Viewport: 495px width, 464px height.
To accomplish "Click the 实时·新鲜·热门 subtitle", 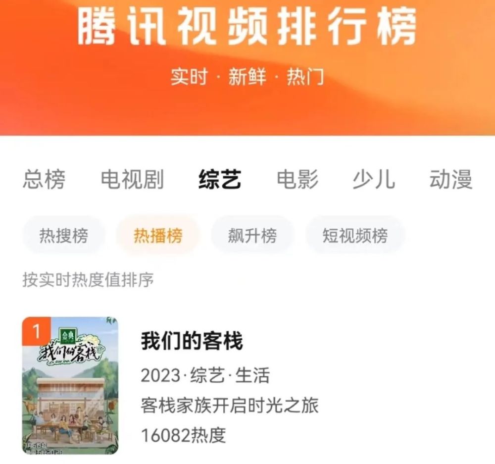I will point(247,77).
